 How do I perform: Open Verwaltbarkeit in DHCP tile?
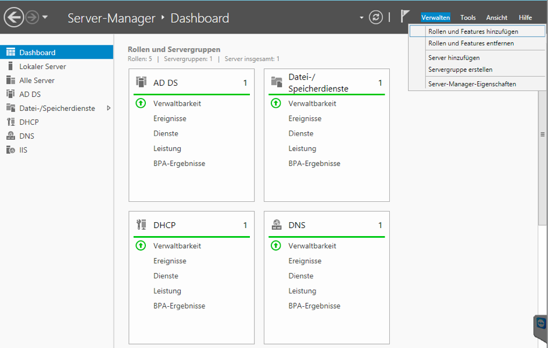[177, 246]
